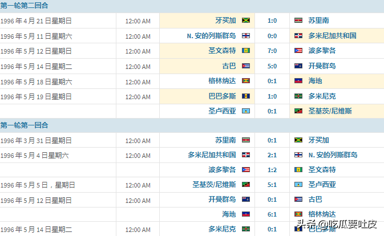Click the 古巴 flag in the 5:0 match row
This screenshot has height=236, width=384.
coord(246,66)
